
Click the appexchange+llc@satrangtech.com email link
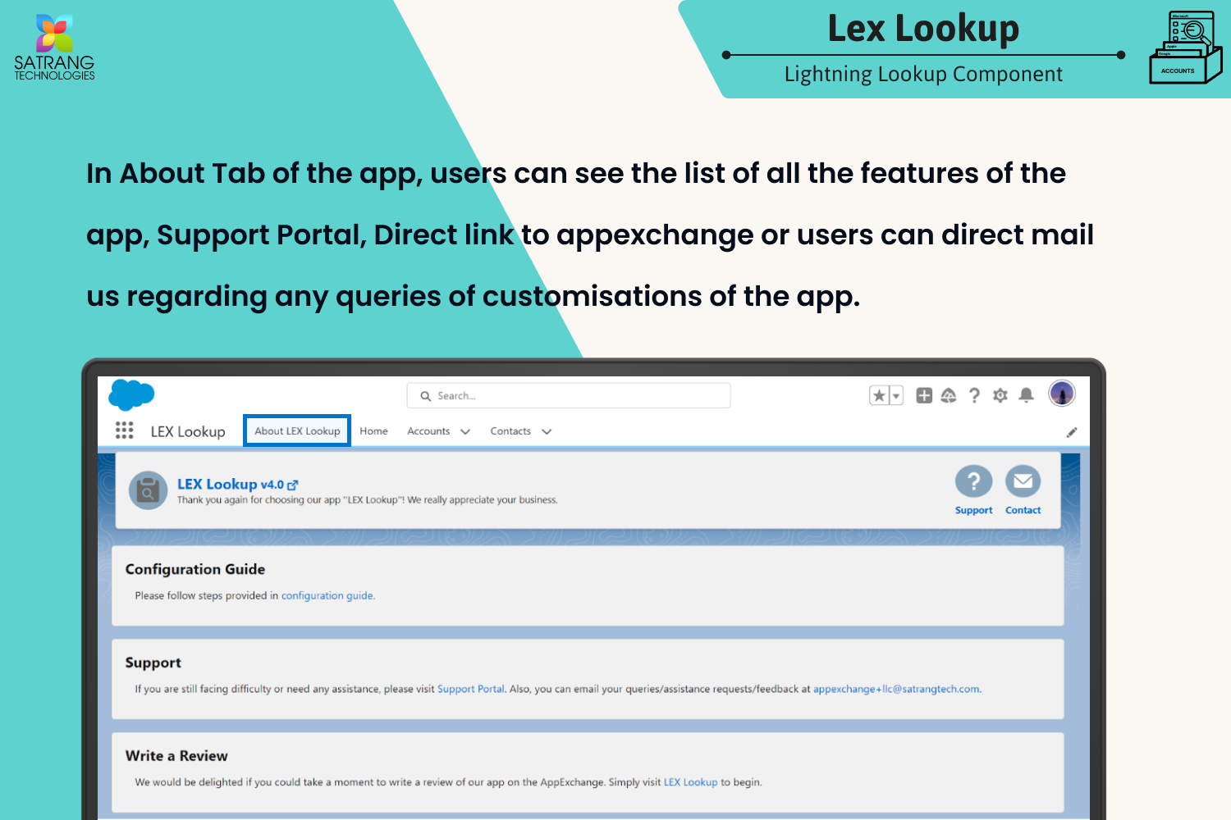[896, 690]
